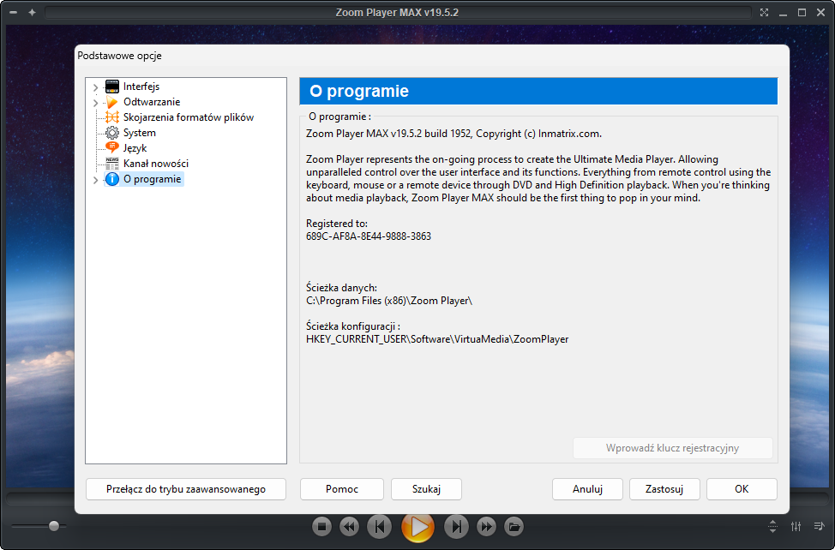Click the Zastosuj button
Image resolution: width=835 pixels, height=550 pixels.
[664, 489]
